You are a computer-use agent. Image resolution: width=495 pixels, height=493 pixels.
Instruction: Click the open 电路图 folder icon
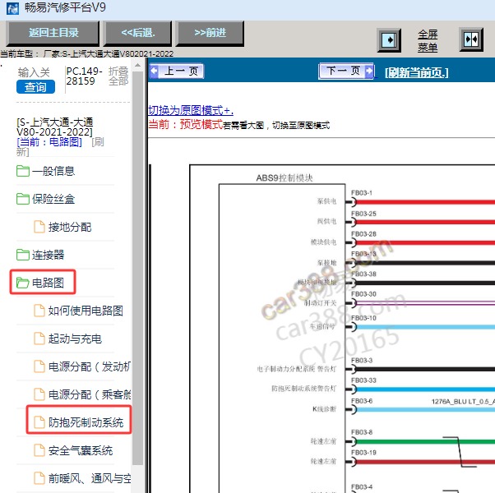tap(23, 283)
